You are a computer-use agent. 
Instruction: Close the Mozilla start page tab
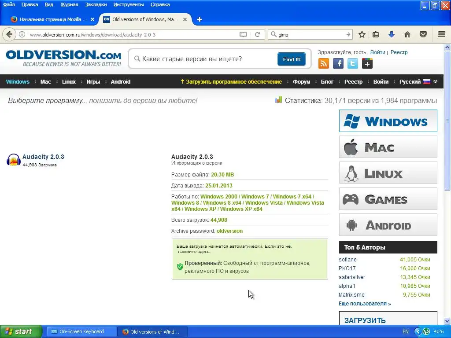pos(92,19)
